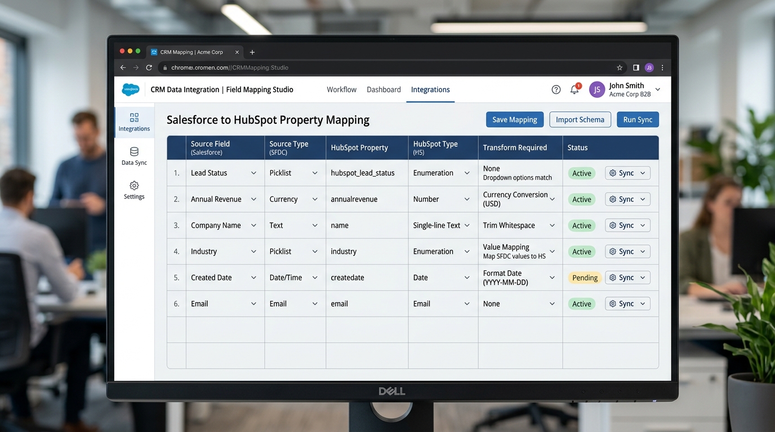Open Created Date source field dropdown

(253, 277)
